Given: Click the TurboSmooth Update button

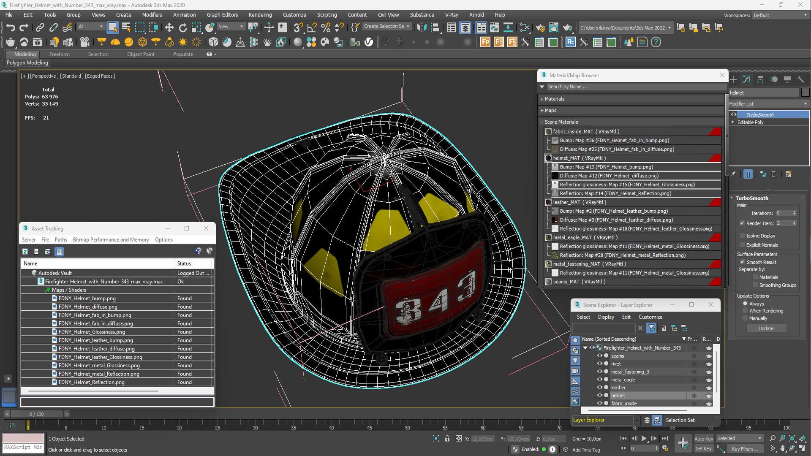Looking at the screenshot, I should pyautogui.click(x=766, y=328).
